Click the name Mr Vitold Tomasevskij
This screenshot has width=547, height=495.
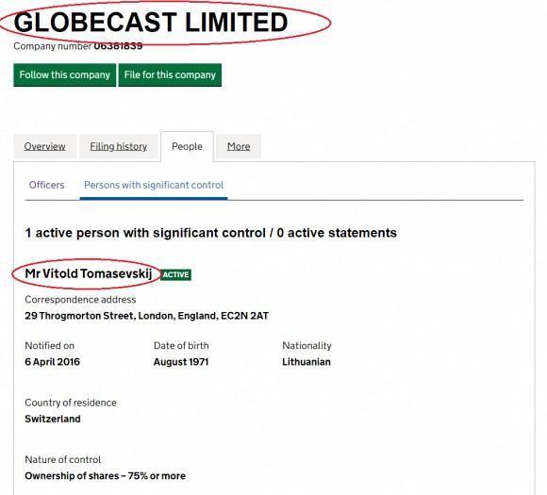pos(89,273)
